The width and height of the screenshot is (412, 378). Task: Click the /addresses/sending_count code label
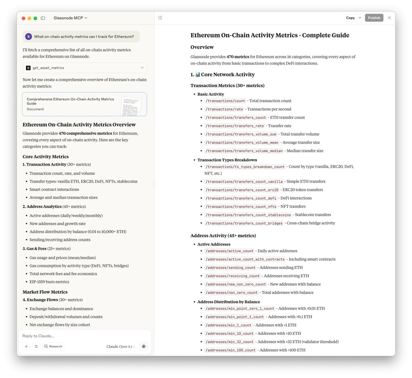(x=230, y=268)
